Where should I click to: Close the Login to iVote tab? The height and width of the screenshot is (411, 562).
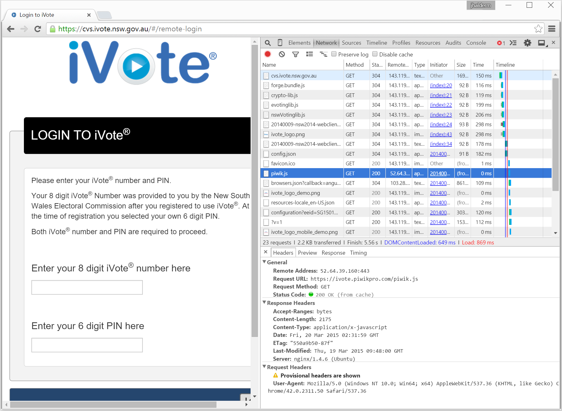pyautogui.click(x=89, y=15)
